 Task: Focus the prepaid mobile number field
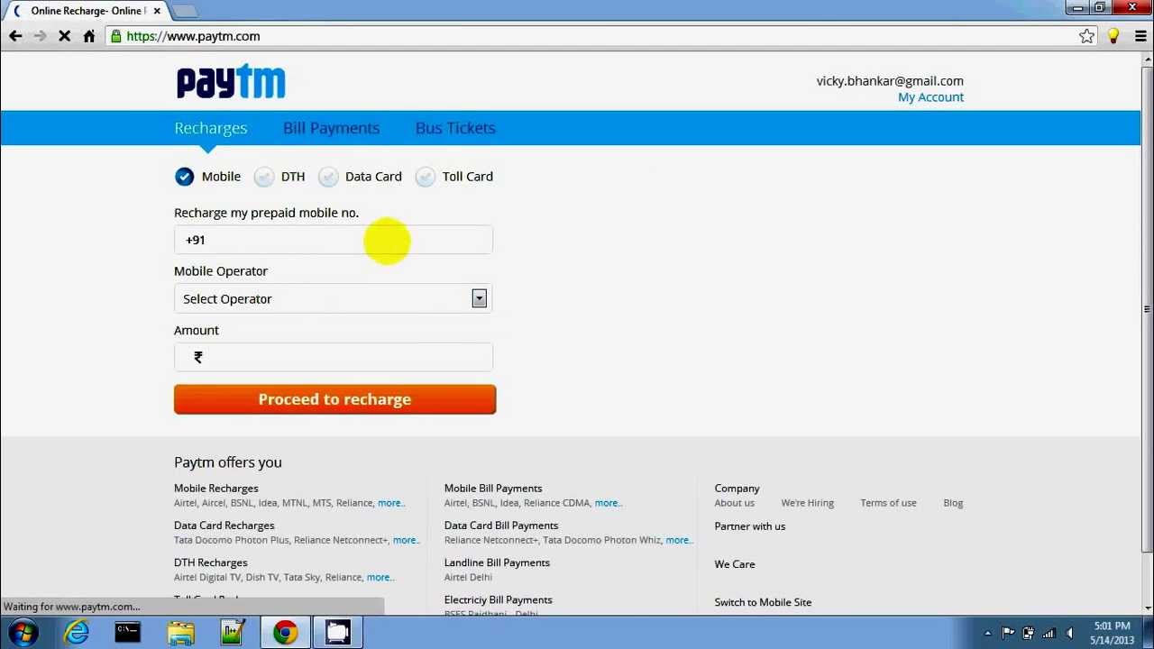(x=334, y=240)
